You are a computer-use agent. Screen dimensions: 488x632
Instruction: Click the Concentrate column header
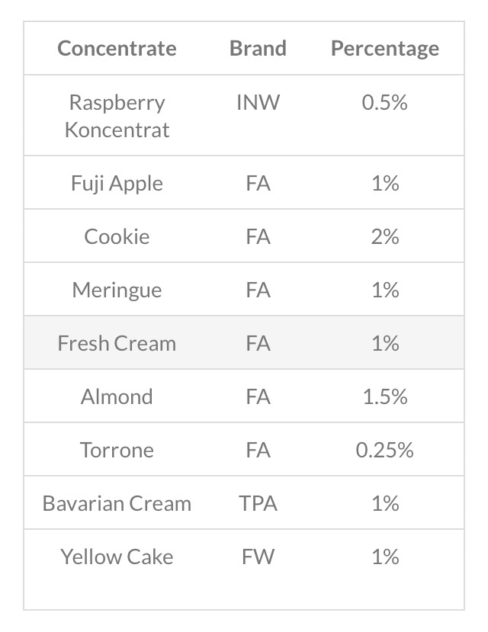click(117, 49)
